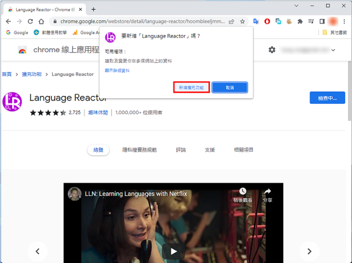Toggle the side panel icon
The width and height of the screenshot is (352, 263).
(x=322, y=21)
